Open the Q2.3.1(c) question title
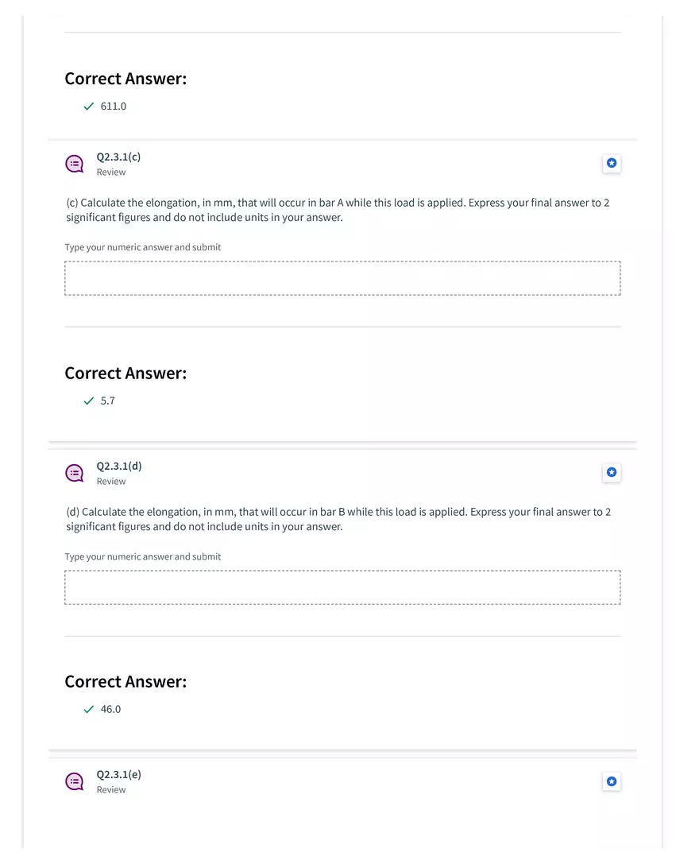Screen dimensions: 699x864 tap(118, 157)
